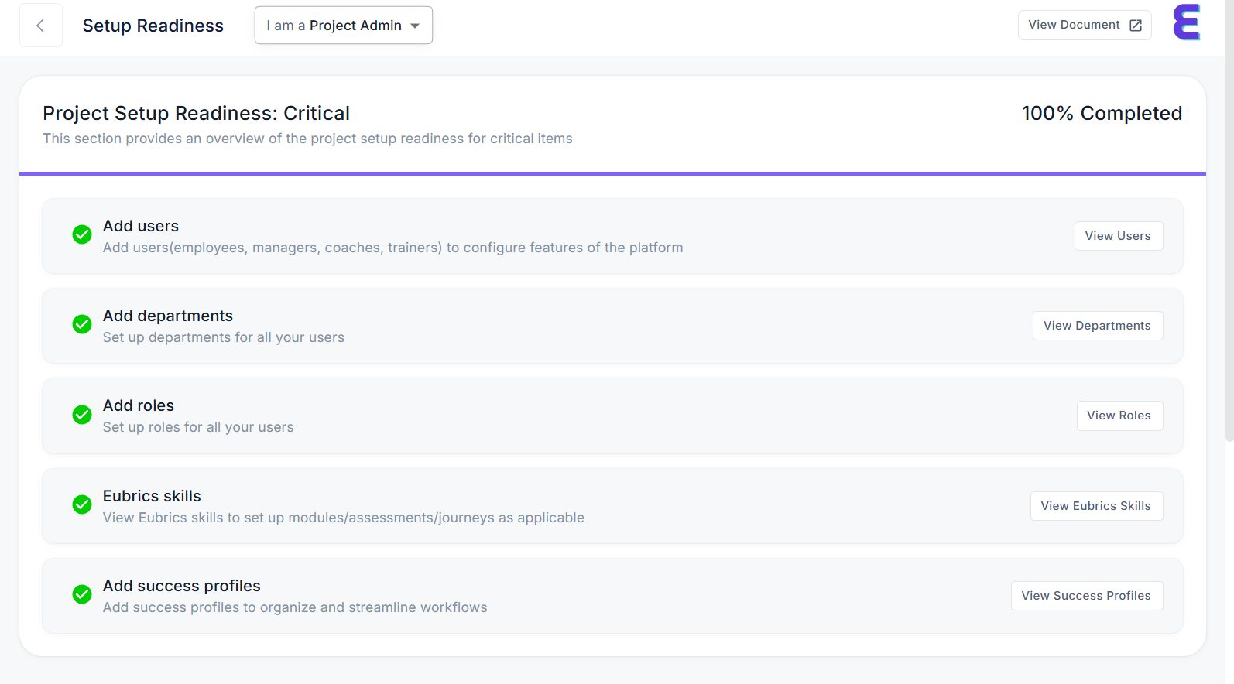Click the dropdown caret next to Project Admin
This screenshot has height=684, width=1234.
(x=415, y=26)
